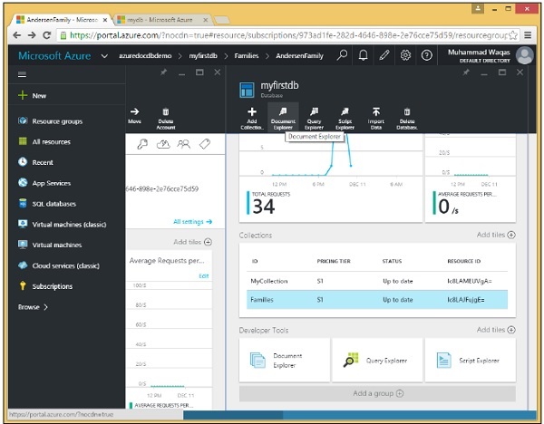544x424 pixels.
Task: Open the Chrome menu icon
Action: click(528, 35)
